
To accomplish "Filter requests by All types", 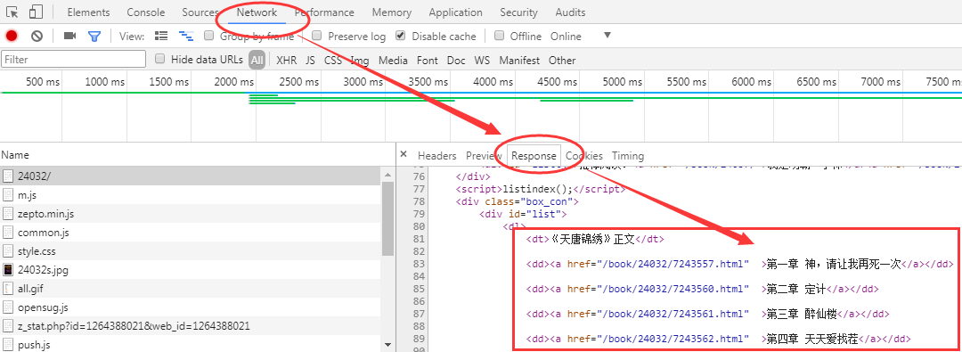I will (257, 61).
